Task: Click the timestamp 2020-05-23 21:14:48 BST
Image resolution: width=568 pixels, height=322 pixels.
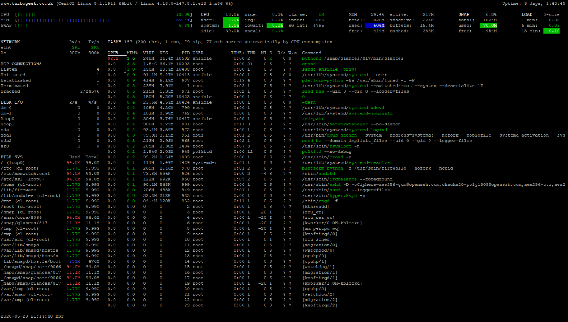Action: [32, 316]
